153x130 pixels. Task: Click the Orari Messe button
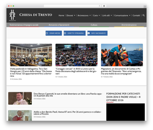click(x=54, y=33)
